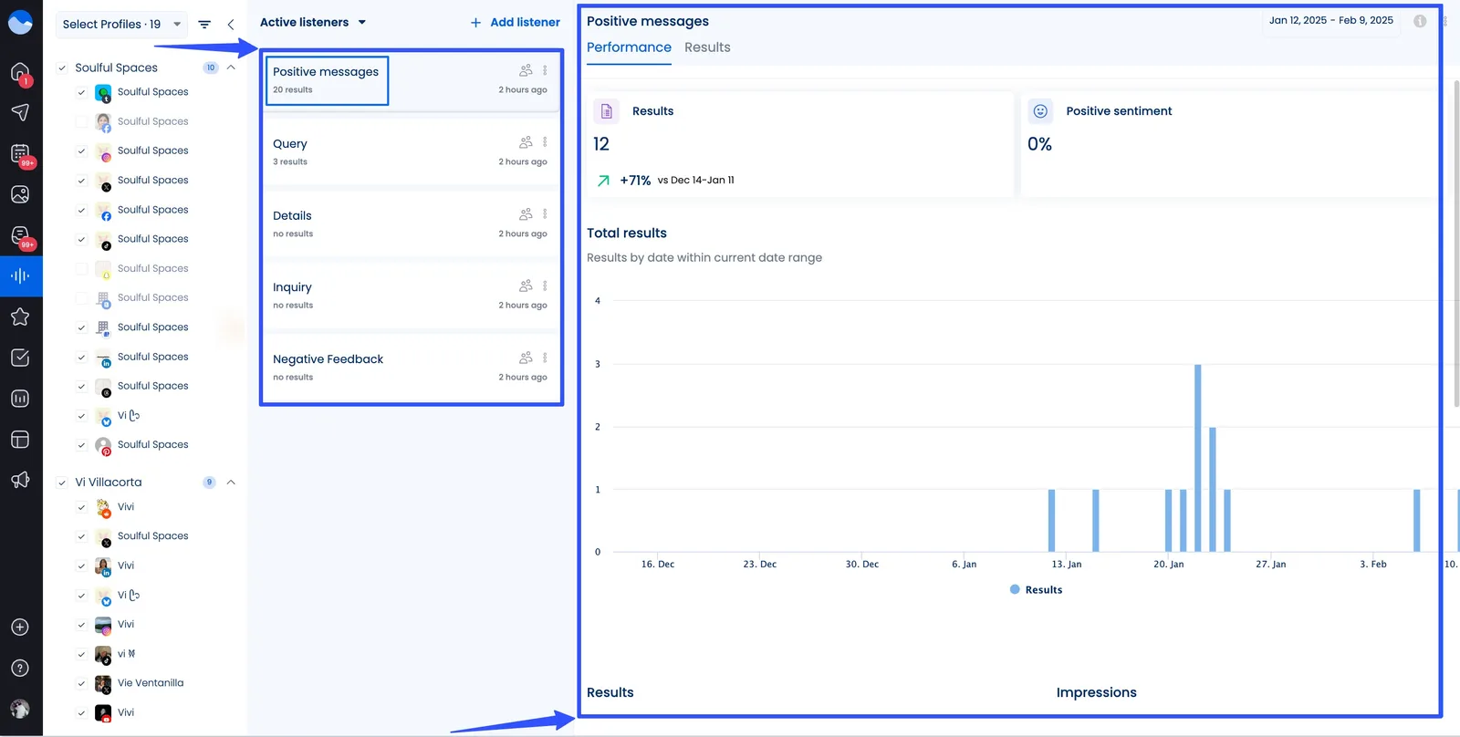Open the star reviews icon
Screen dimensions: 1460x737
pyautogui.click(x=20, y=317)
